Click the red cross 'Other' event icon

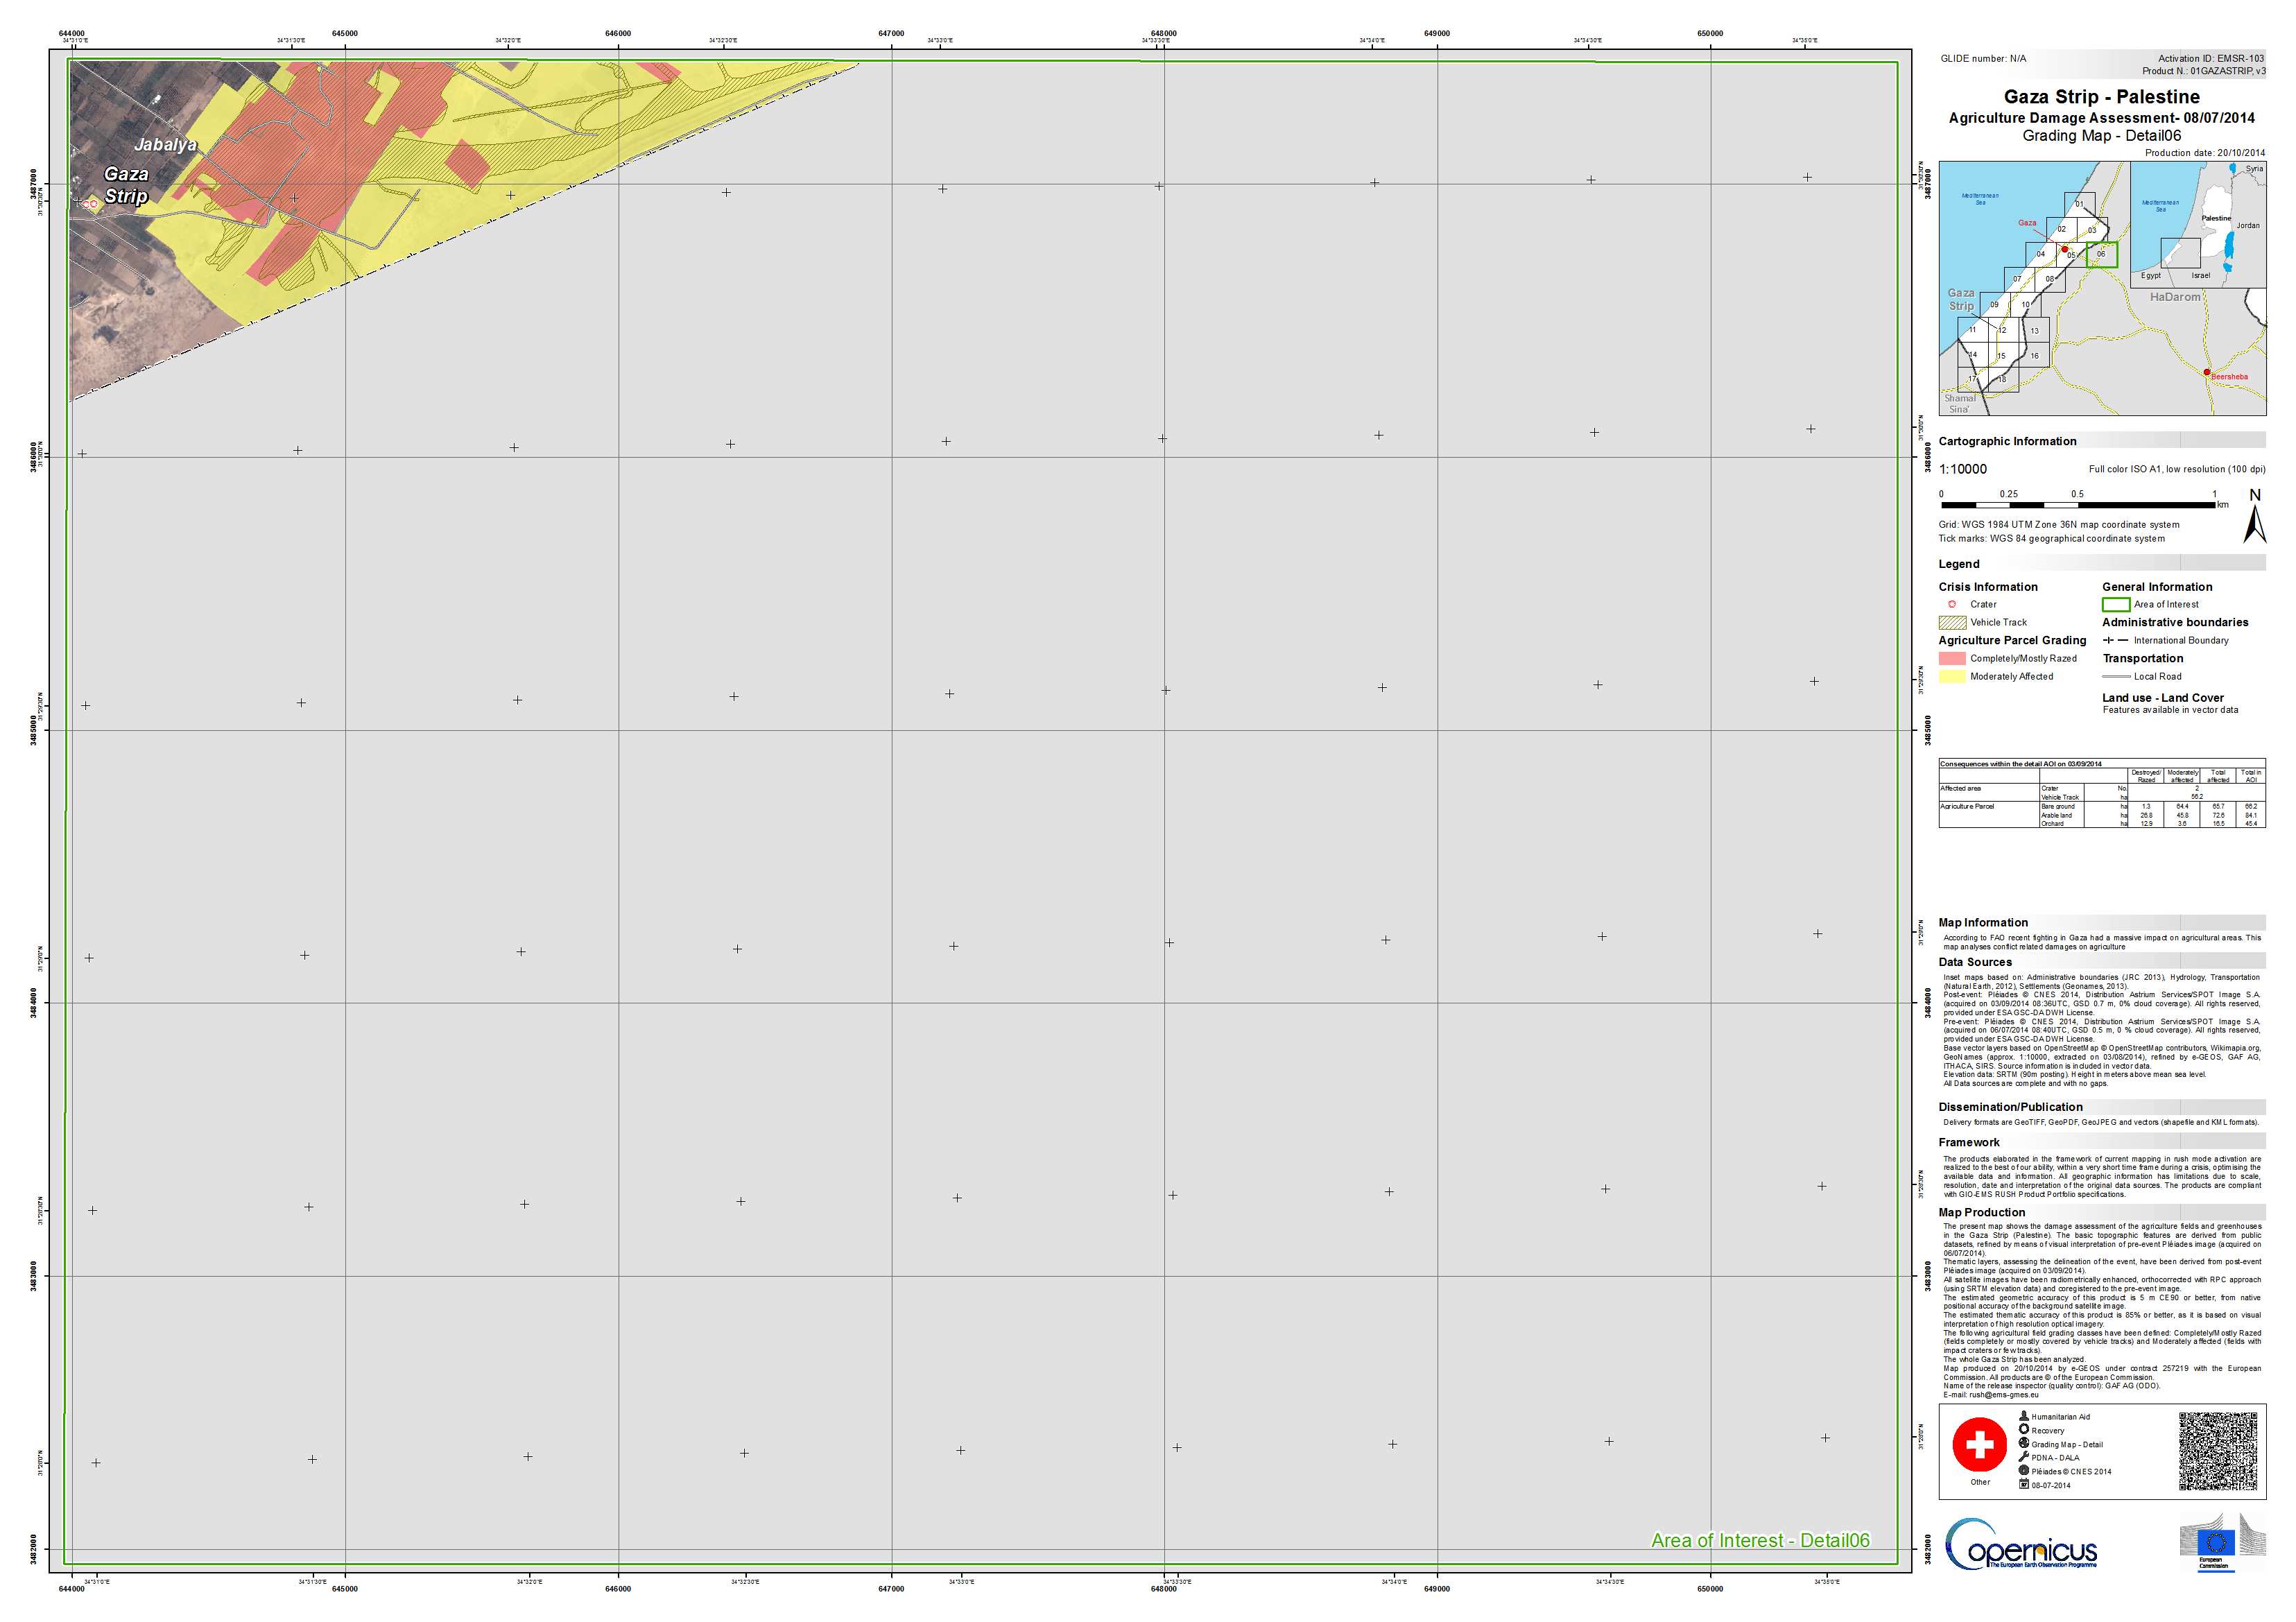pyautogui.click(x=1979, y=1444)
